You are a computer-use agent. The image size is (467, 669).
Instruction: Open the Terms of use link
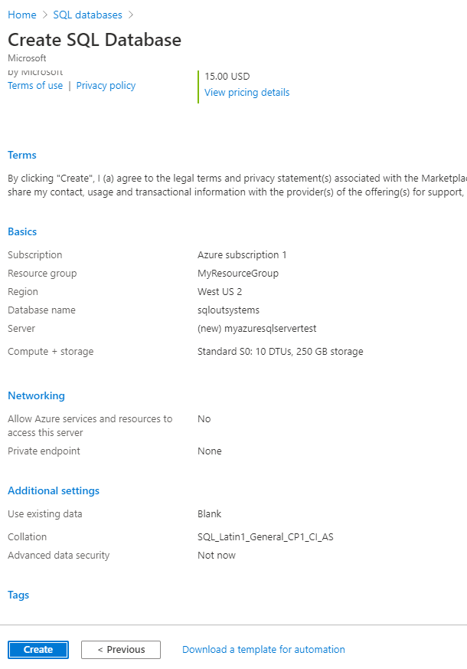point(35,85)
